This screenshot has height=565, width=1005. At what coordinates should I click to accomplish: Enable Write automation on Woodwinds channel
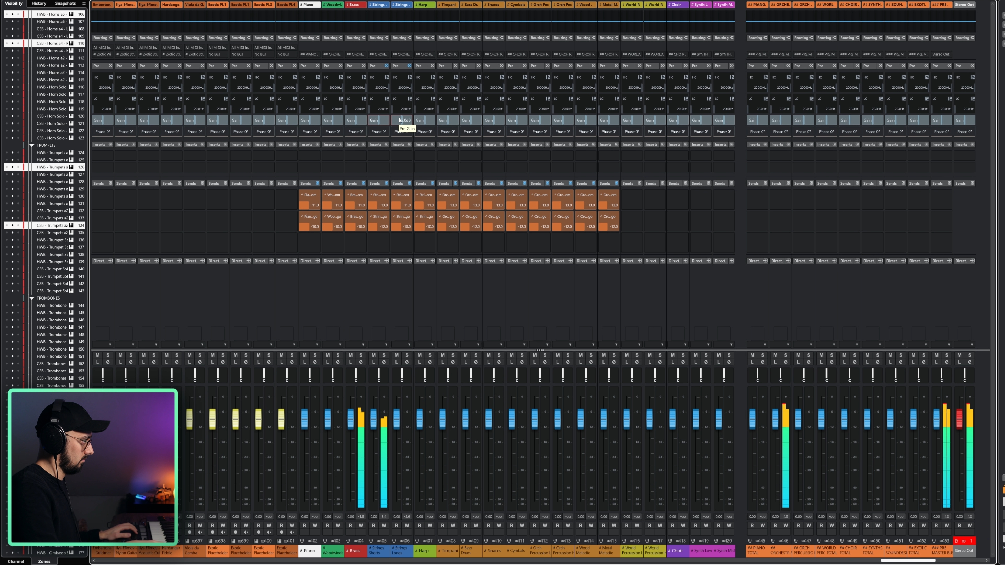point(338,525)
